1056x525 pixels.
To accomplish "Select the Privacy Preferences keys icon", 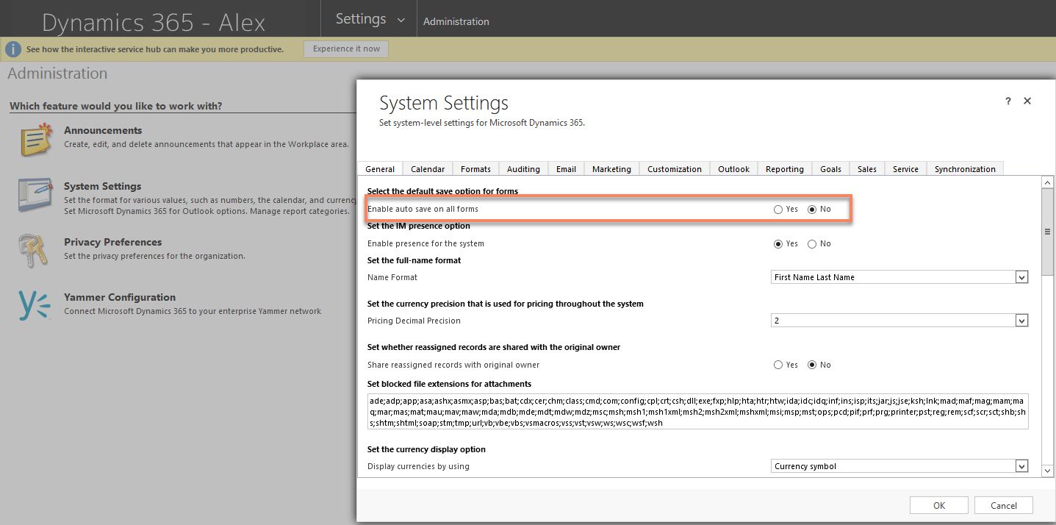I will pos(35,250).
